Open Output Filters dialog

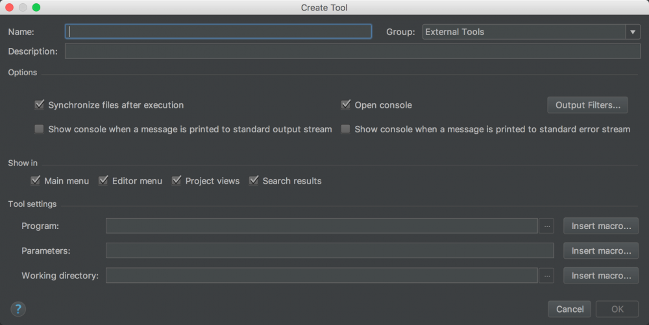[588, 105]
